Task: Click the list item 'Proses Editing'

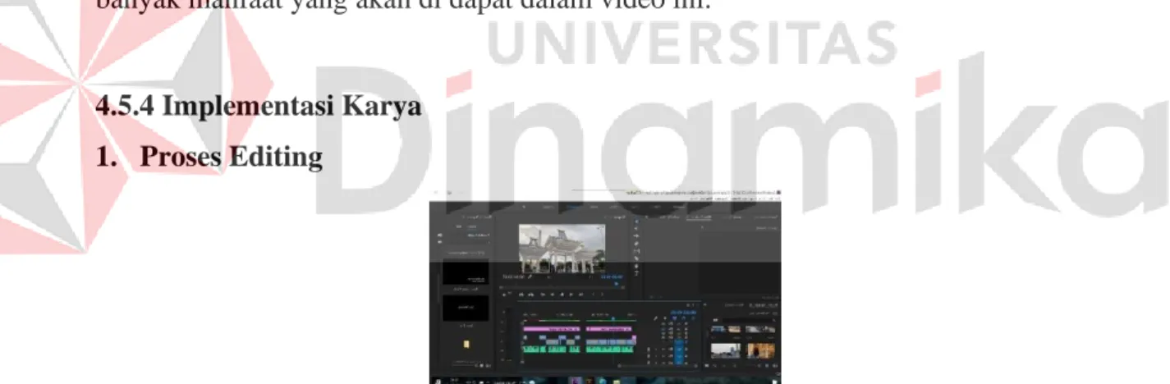Action: coord(231,158)
